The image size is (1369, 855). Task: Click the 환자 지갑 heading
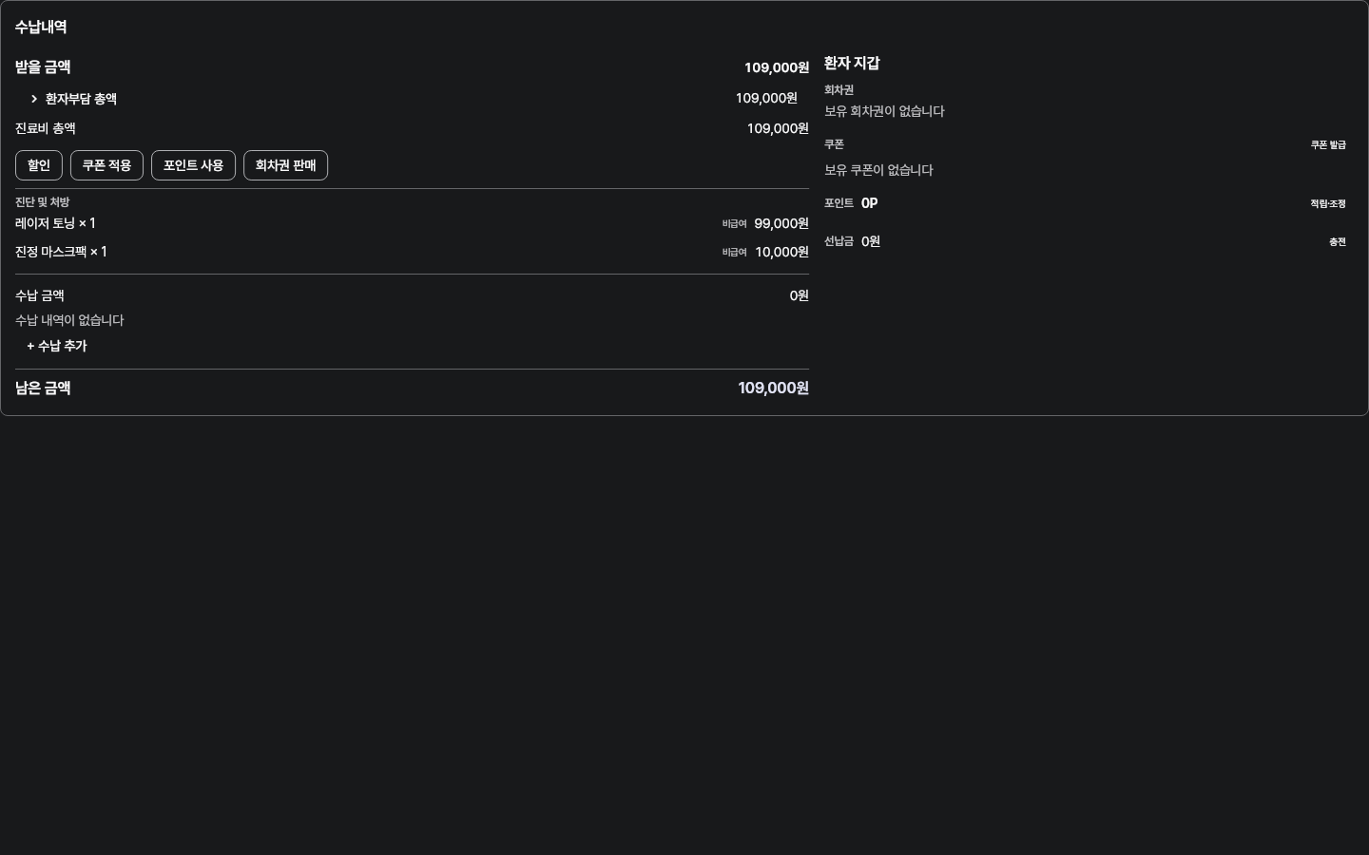[x=852, y=63]
